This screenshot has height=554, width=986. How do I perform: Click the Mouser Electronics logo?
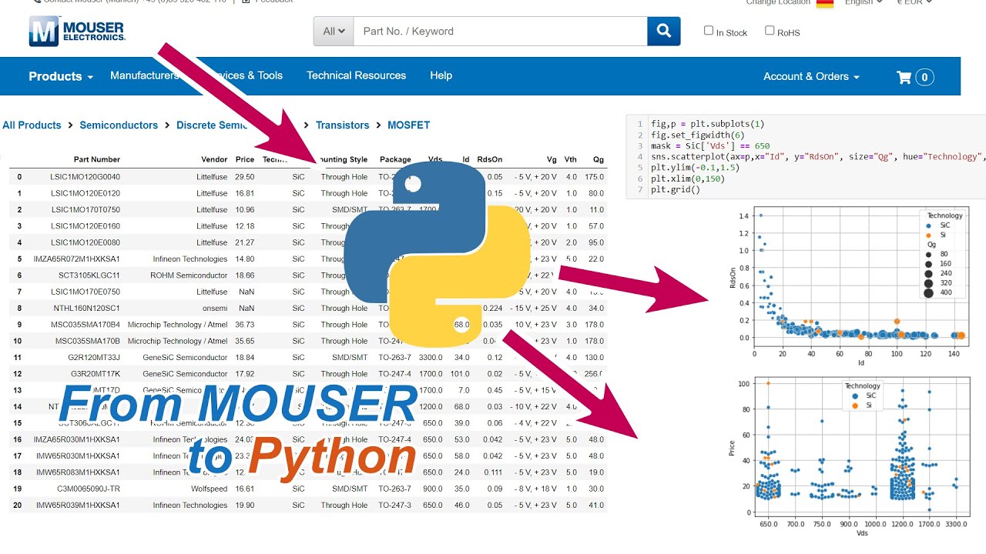pyautogui.click(x=77, y=32)
